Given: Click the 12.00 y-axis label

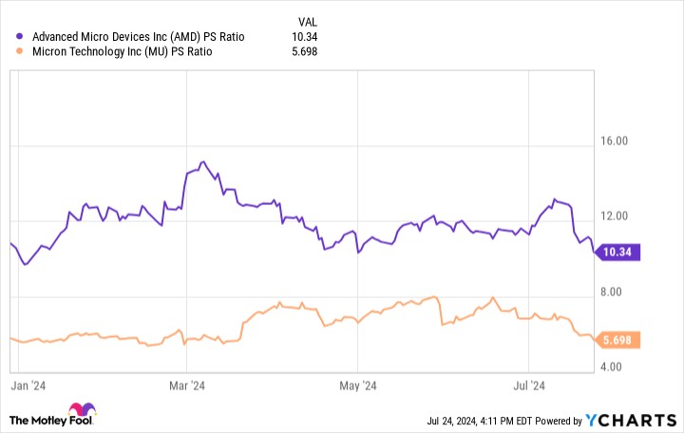Looking at the screenshot, I should [616, 217].
